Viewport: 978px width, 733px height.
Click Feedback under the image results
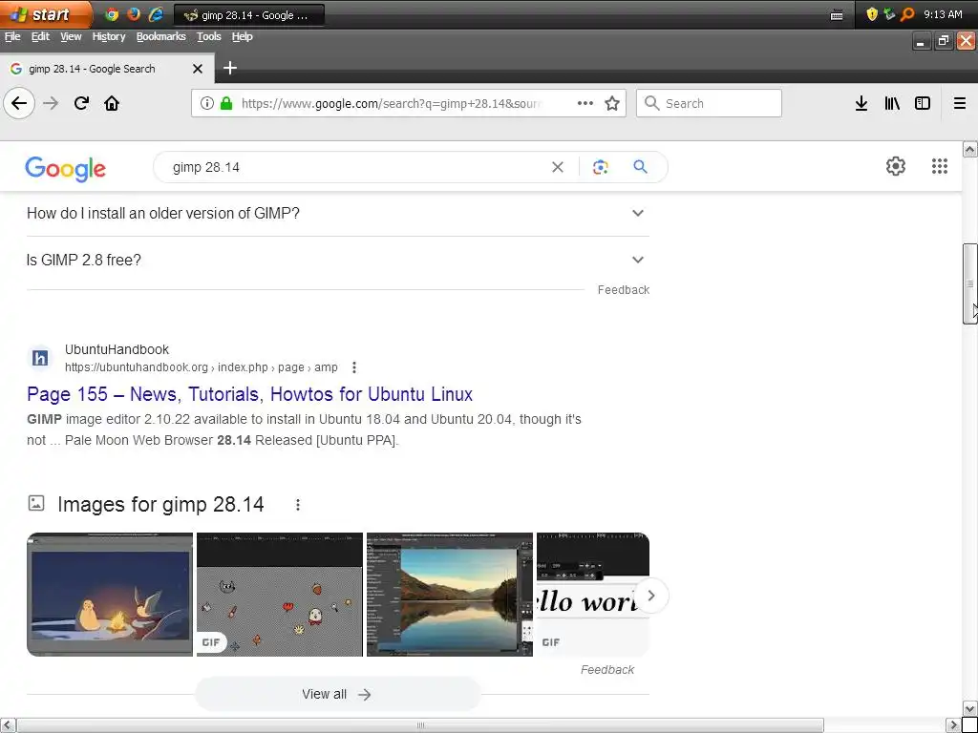pyautogui.click(x=606, y=669)
